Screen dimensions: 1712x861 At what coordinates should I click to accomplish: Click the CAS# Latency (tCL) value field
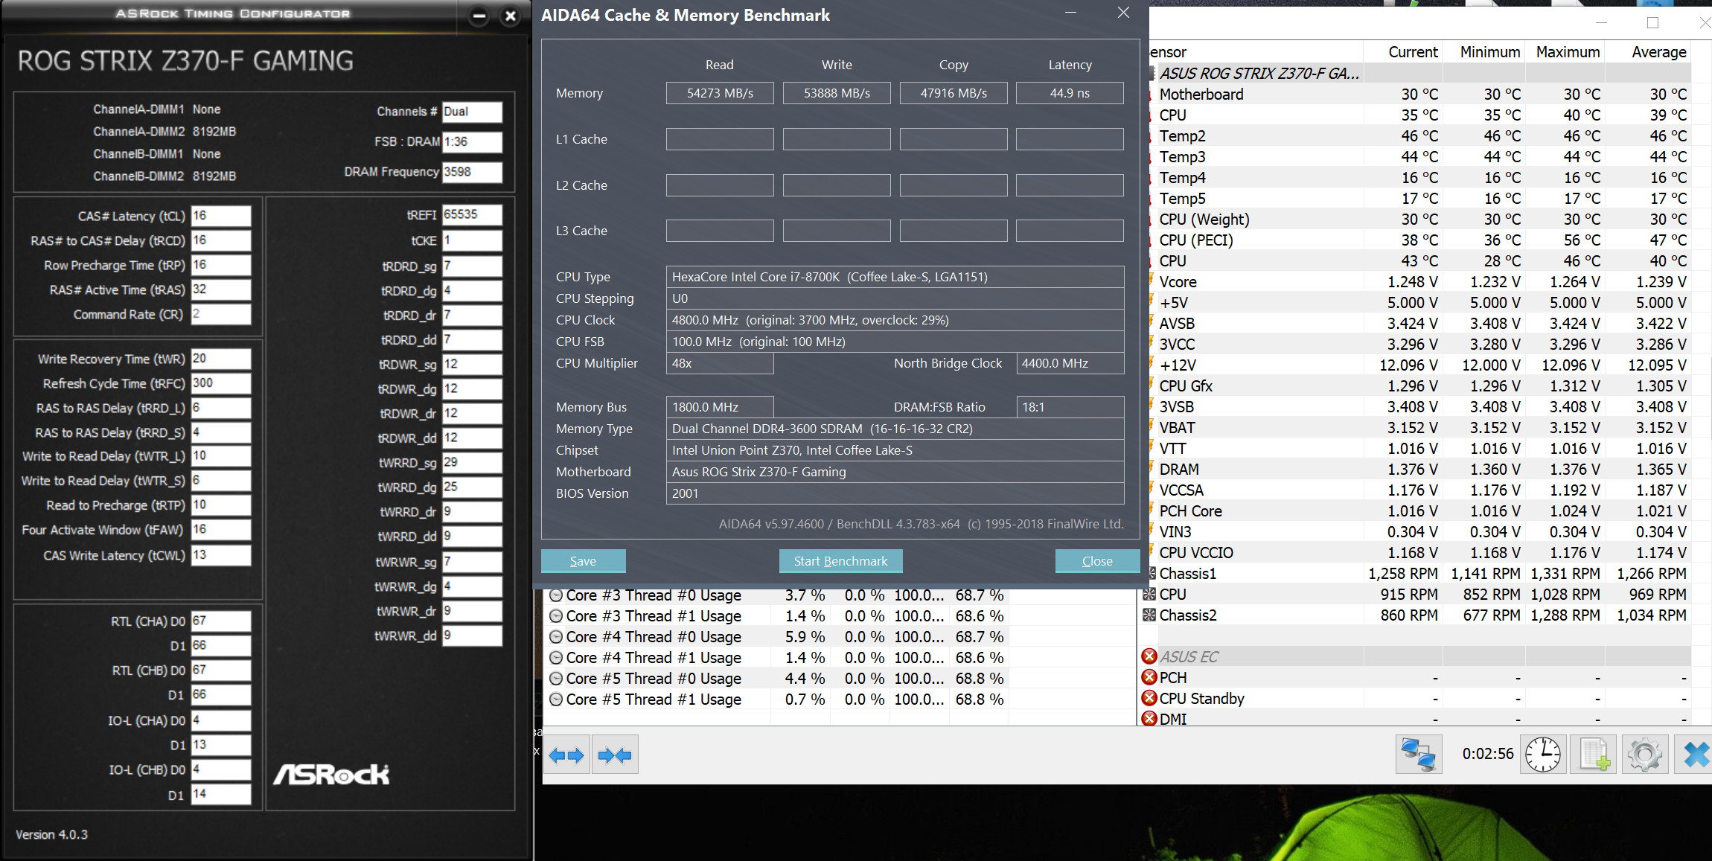click(x=220, y=216)
